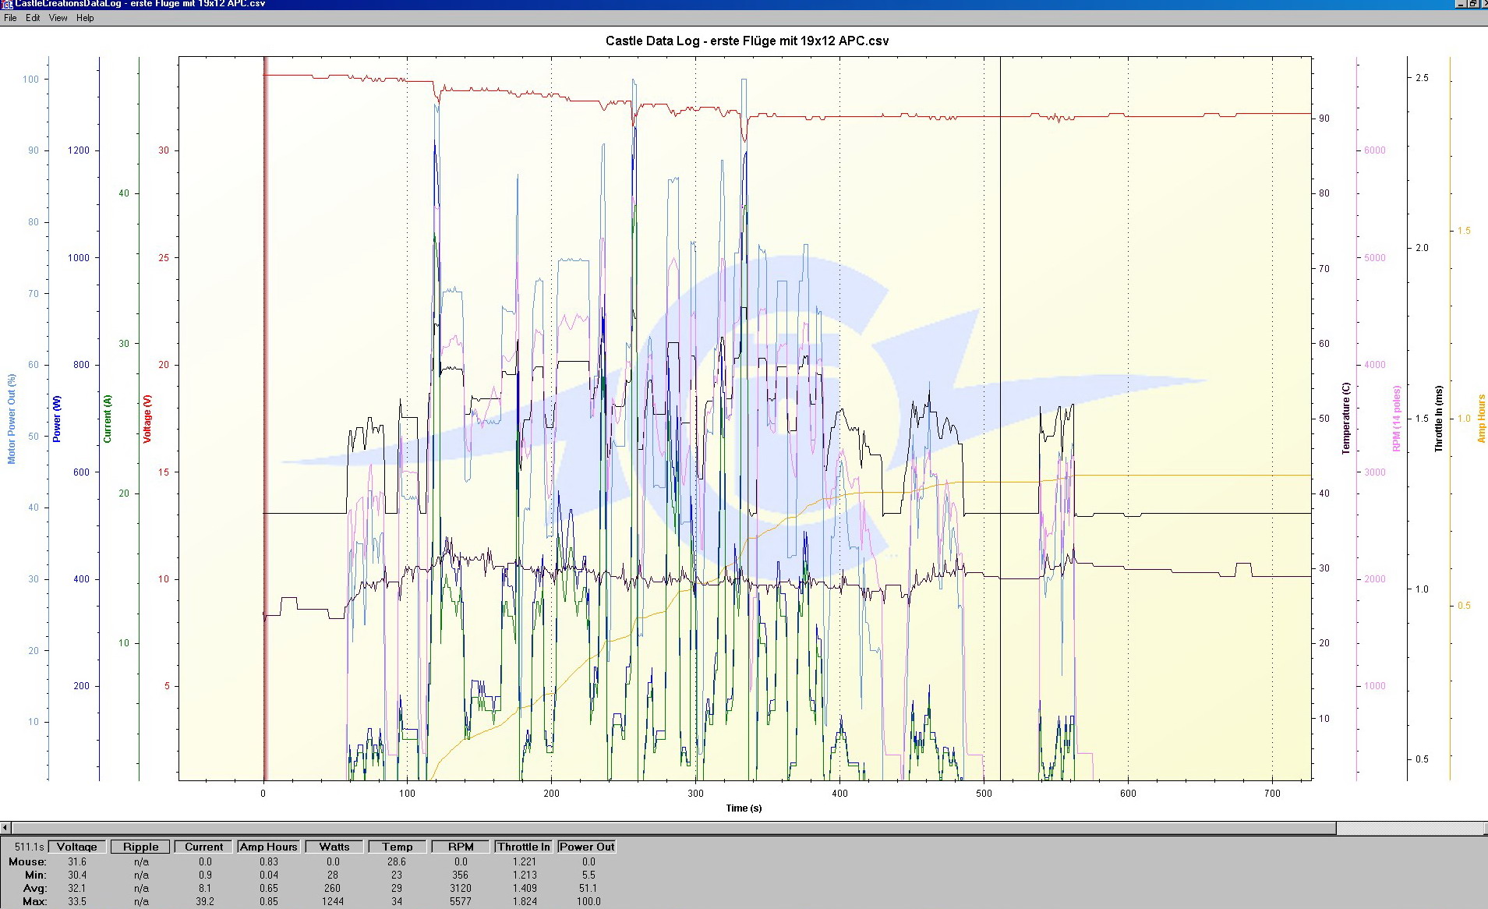Click the Time (s) axis label

pyautogui.click(x=744, y=808)
